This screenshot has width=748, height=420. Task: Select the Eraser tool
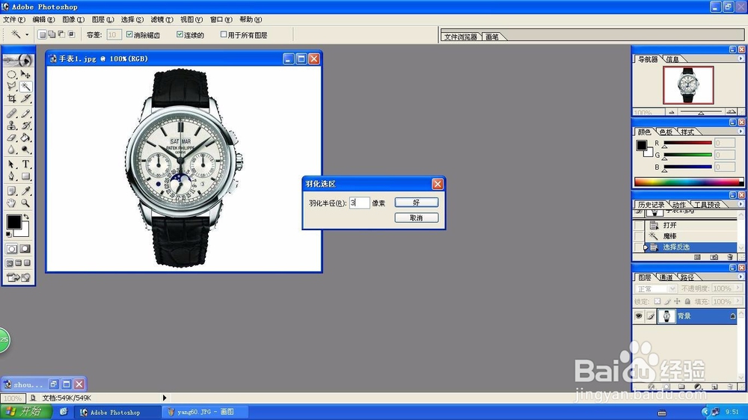pyautogui.click(x=11, y=138)
